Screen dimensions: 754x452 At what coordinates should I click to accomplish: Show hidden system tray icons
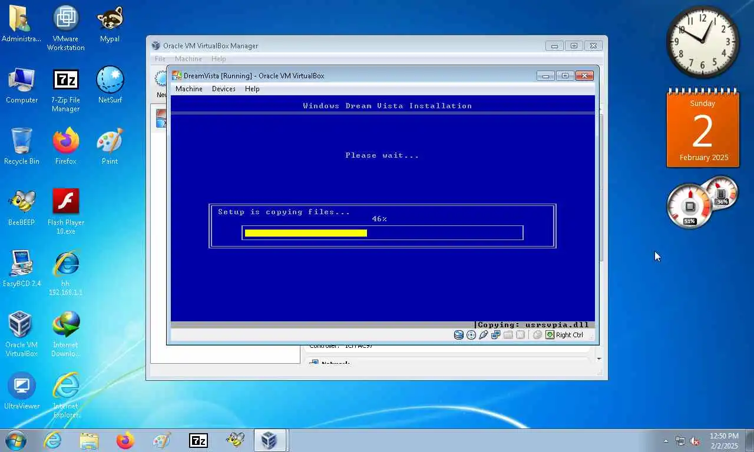click(x=666, y=441)
